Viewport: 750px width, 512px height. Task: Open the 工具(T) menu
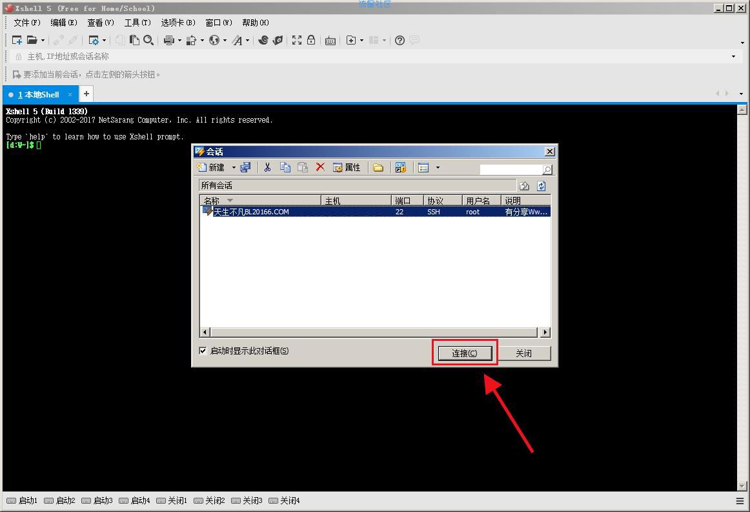(137, 23)
